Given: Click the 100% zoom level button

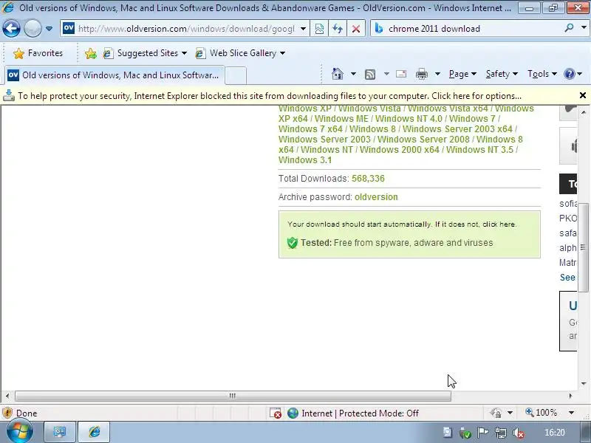Looking at the screenshot, I should [x=542, y=413].
